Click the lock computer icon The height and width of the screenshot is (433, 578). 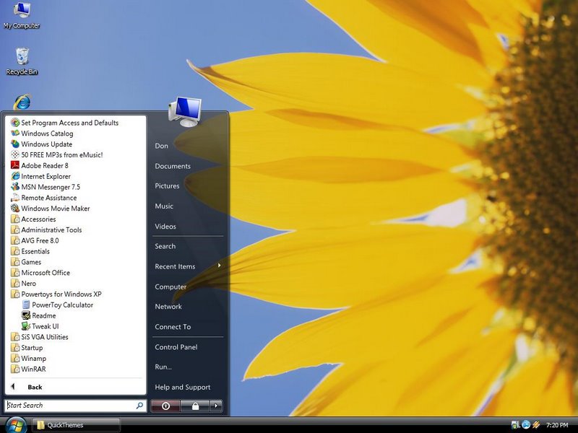point(195,406)
